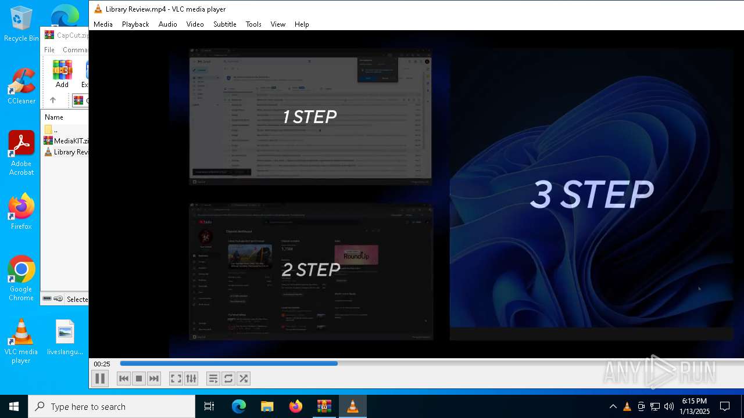
Task: Click Name column header in WinRAR
Action: [x=54, y=117]
